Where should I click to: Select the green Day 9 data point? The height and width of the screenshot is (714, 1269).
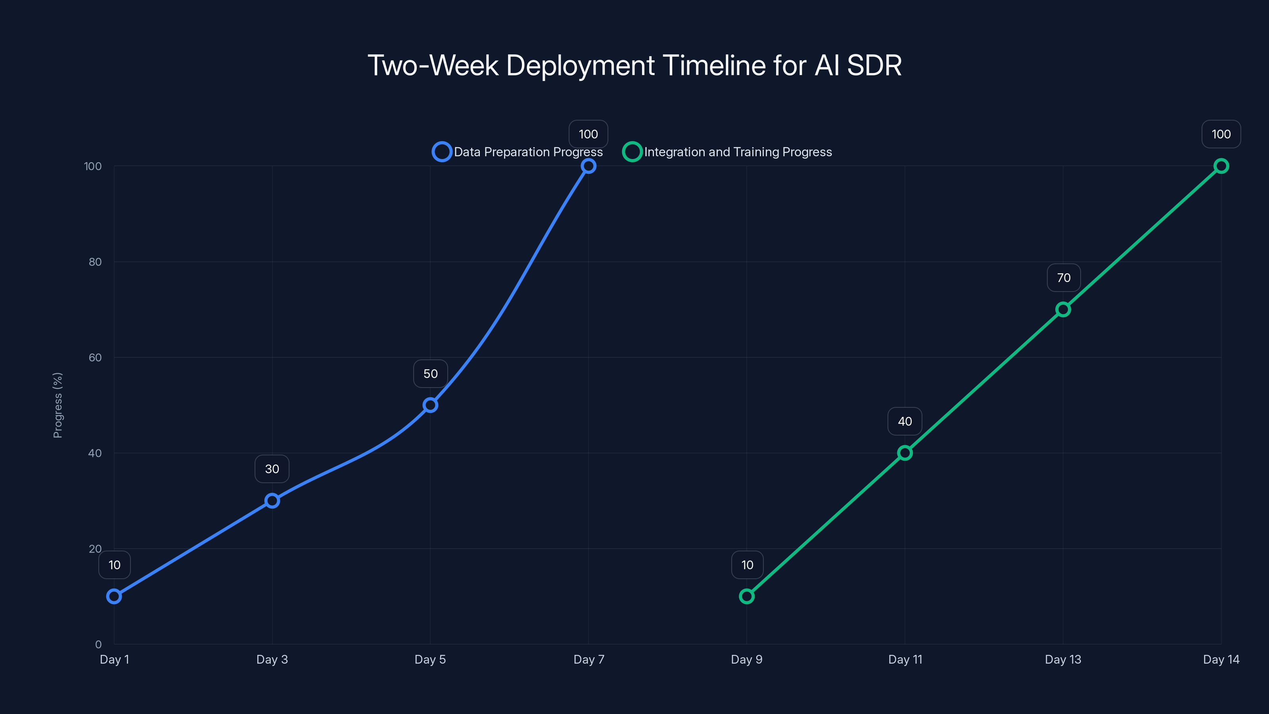(x=747, y=596)
